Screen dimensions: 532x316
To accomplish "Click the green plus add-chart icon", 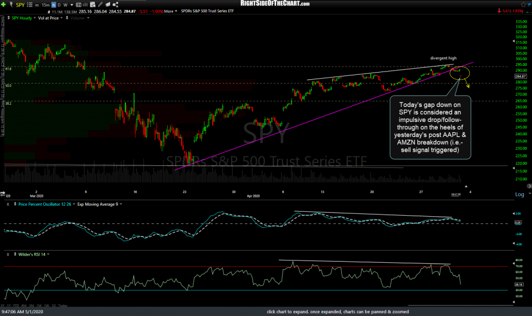I will [3, 4].
